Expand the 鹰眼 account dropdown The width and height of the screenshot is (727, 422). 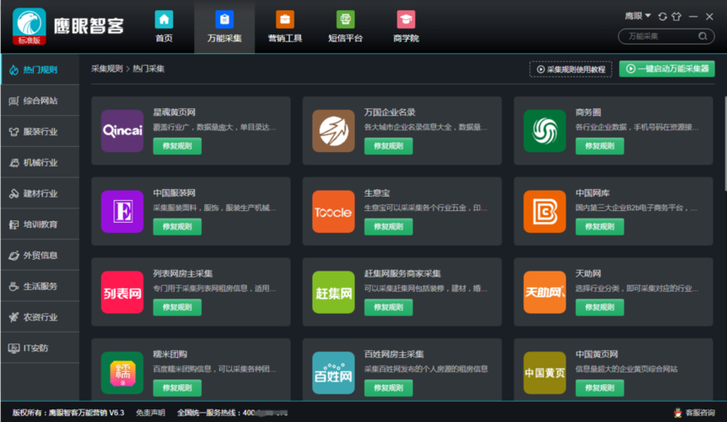coord(638,16)
